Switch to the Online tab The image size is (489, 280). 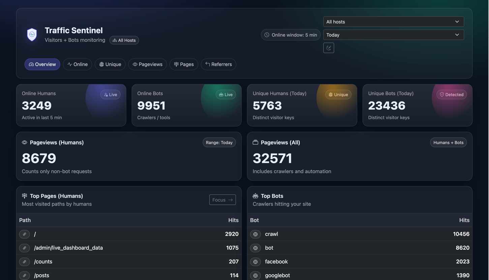click(77, 64)
